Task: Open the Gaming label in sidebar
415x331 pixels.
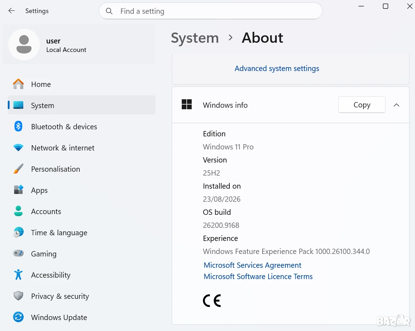Action: [x=44, y=254]
